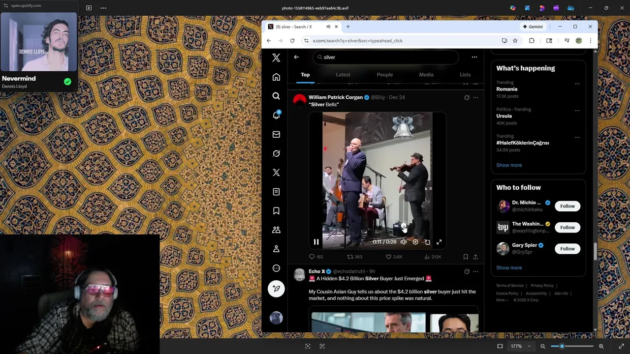Open Communities icon in X sidebar
This screenshot has height=354, width=630.
point(276,230)
